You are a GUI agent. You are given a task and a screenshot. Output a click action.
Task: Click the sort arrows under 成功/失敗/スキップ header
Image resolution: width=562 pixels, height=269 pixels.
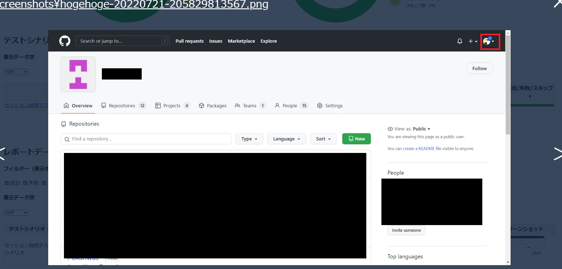point(530,96)
